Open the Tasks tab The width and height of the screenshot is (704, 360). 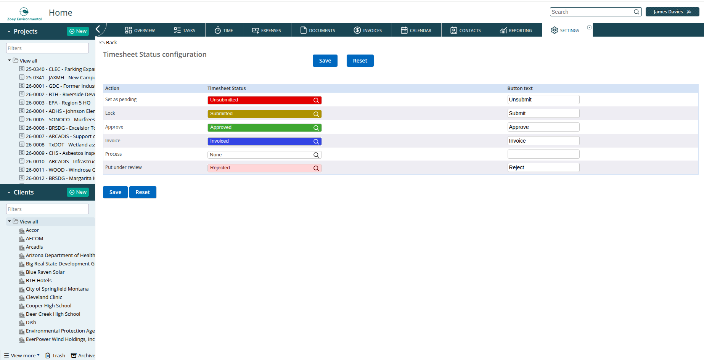pyautogui.click(x=185, y=30)
